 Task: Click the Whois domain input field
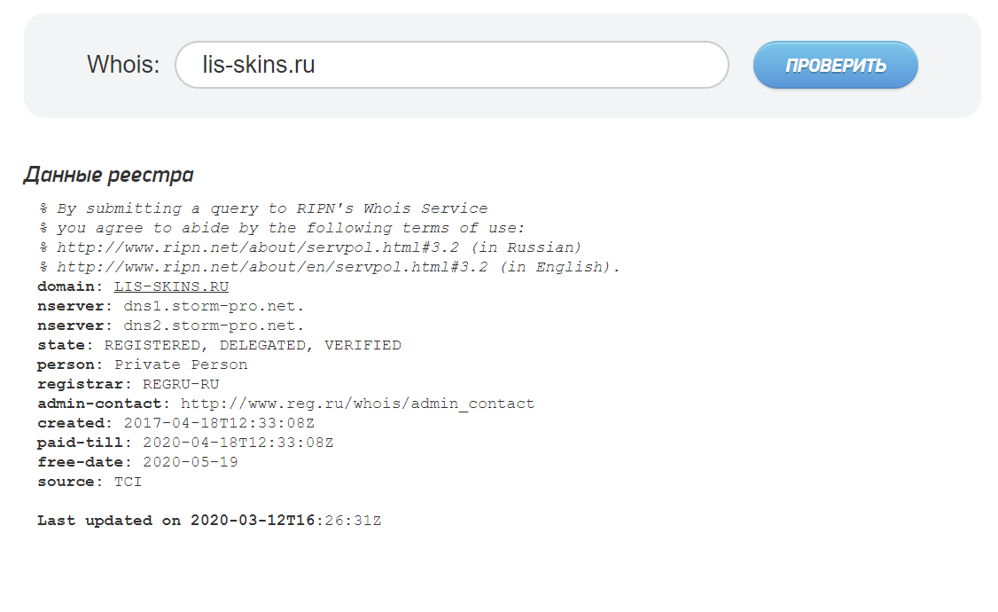tap(452, 65)
